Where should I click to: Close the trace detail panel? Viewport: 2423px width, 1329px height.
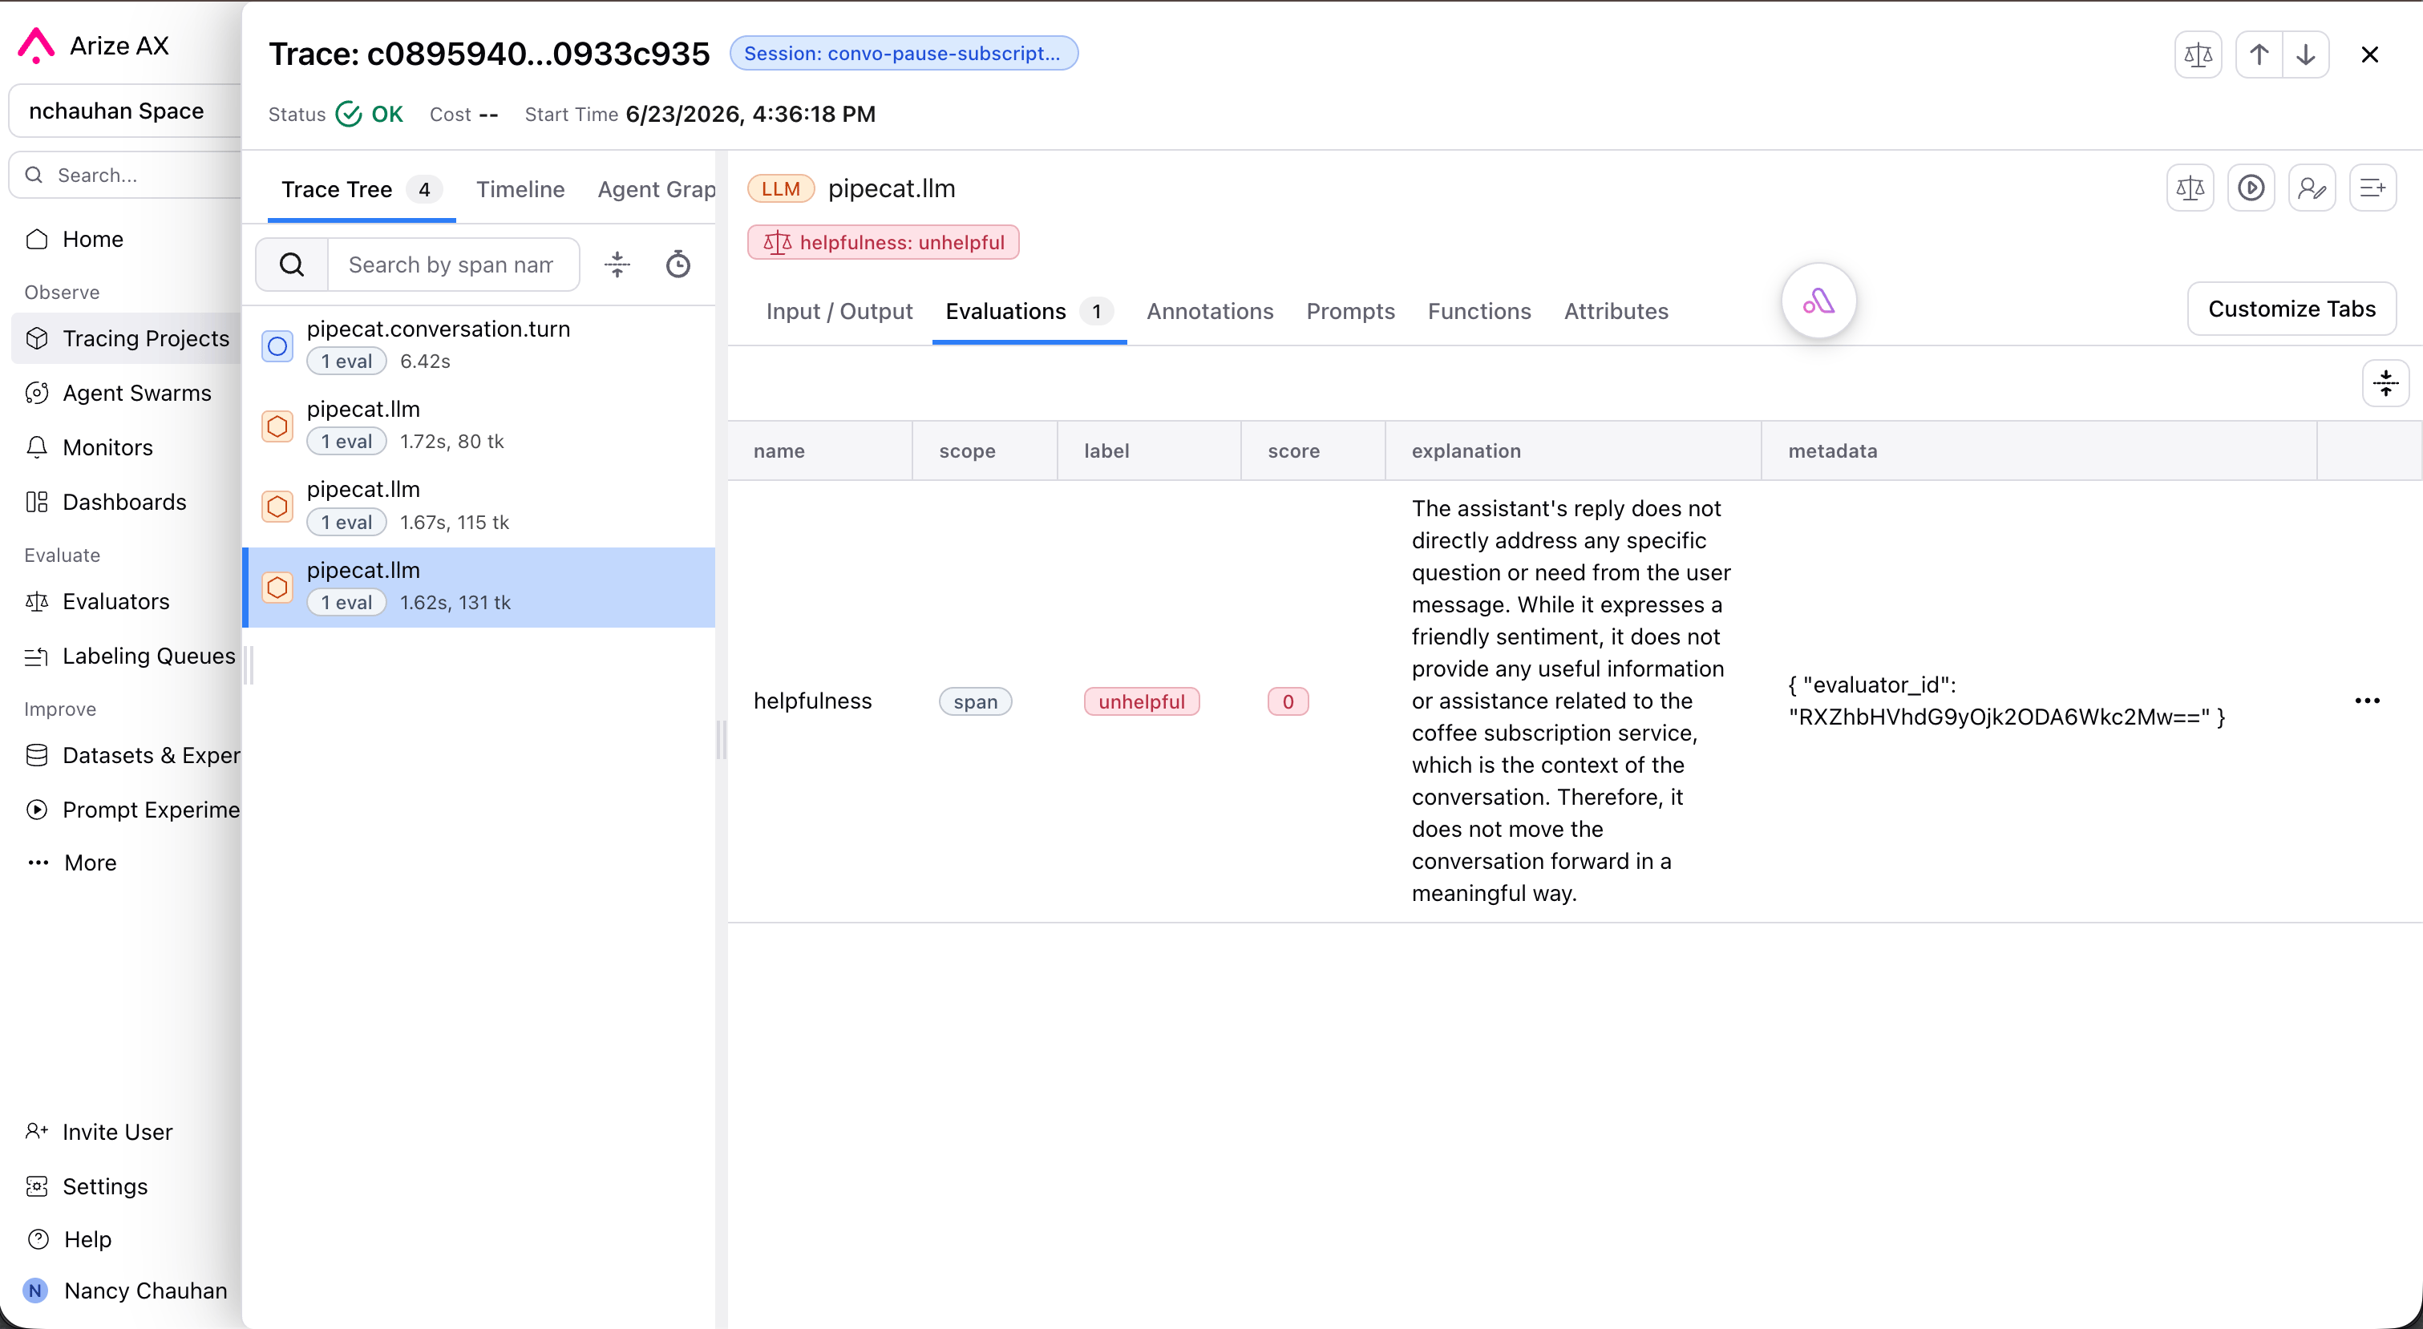(2369, 55)
